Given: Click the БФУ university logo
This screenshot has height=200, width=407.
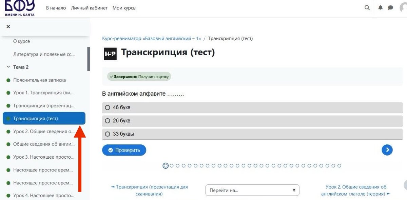Looking at the screenshot, I should click(x=19, y=7).
